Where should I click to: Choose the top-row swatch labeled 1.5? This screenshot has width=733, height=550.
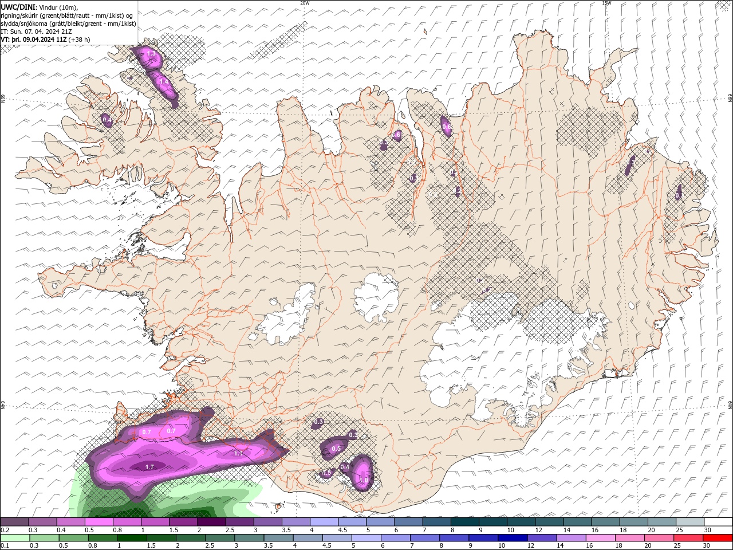tap(183, 522)
